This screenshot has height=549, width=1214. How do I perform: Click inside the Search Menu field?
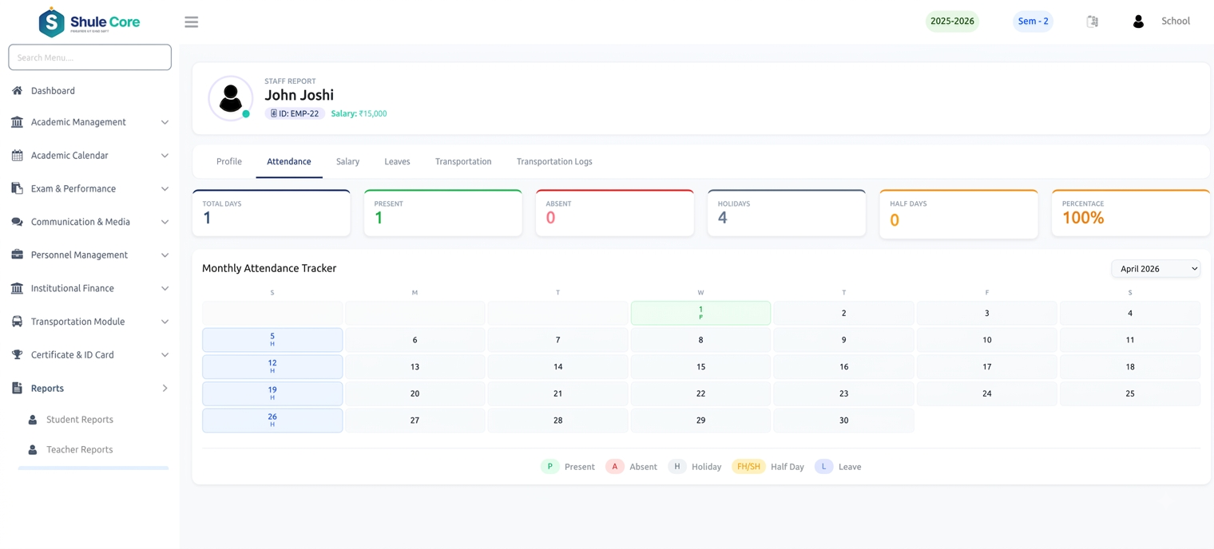(89, 57)
